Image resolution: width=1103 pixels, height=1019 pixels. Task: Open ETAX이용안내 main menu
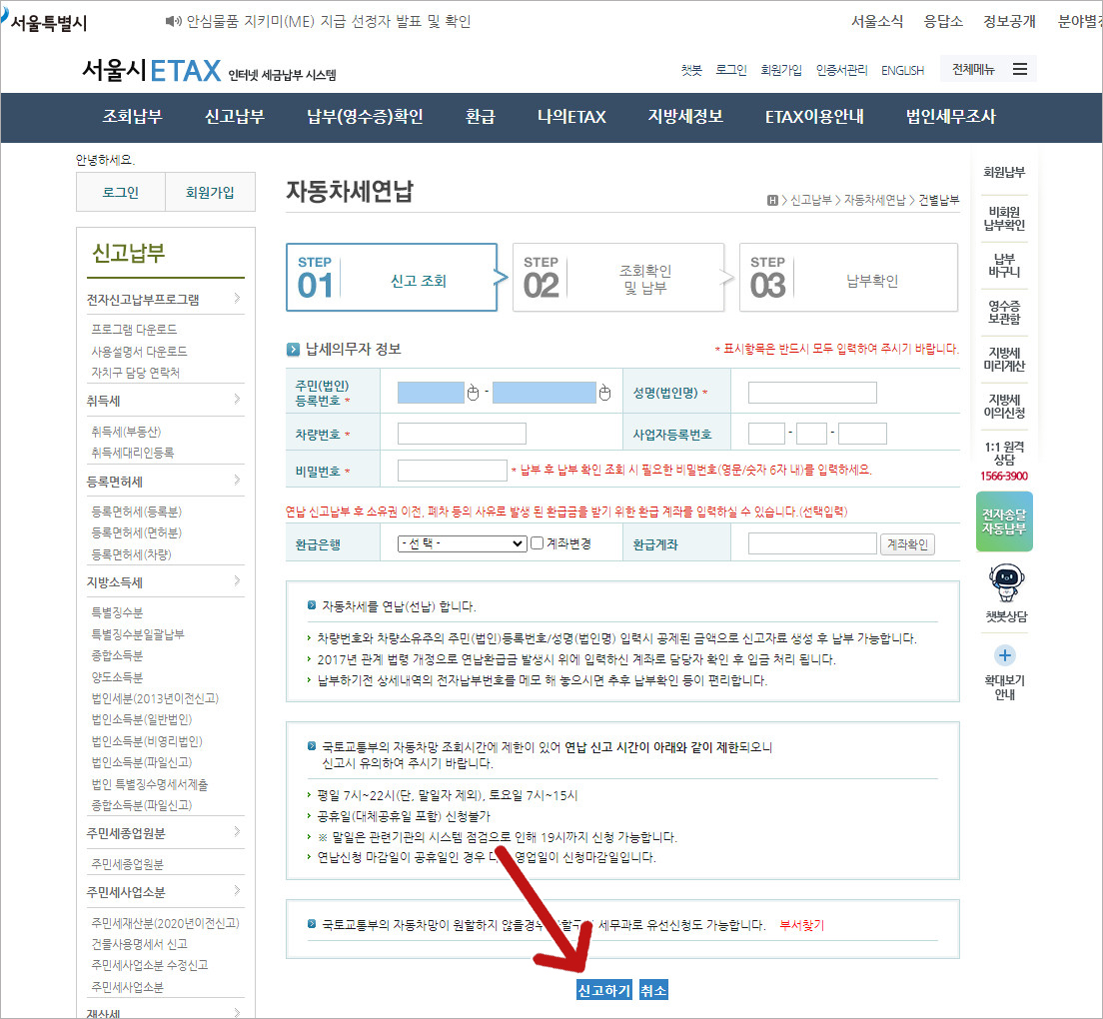point(814,116)
